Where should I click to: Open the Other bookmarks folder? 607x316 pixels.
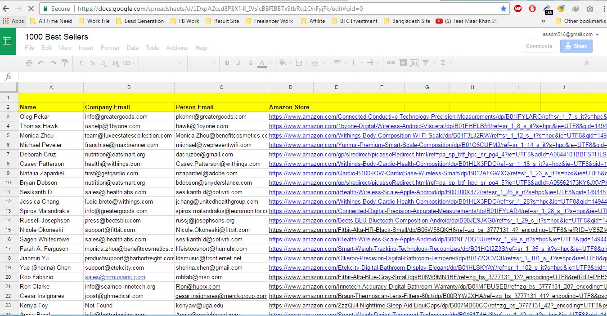pyautogui.click(x=580, y=21)
